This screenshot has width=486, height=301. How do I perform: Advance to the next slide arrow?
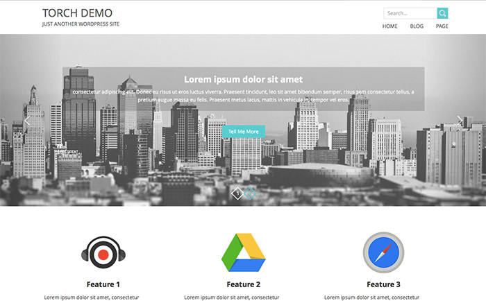pyautogui.click(x=459, y=121)
